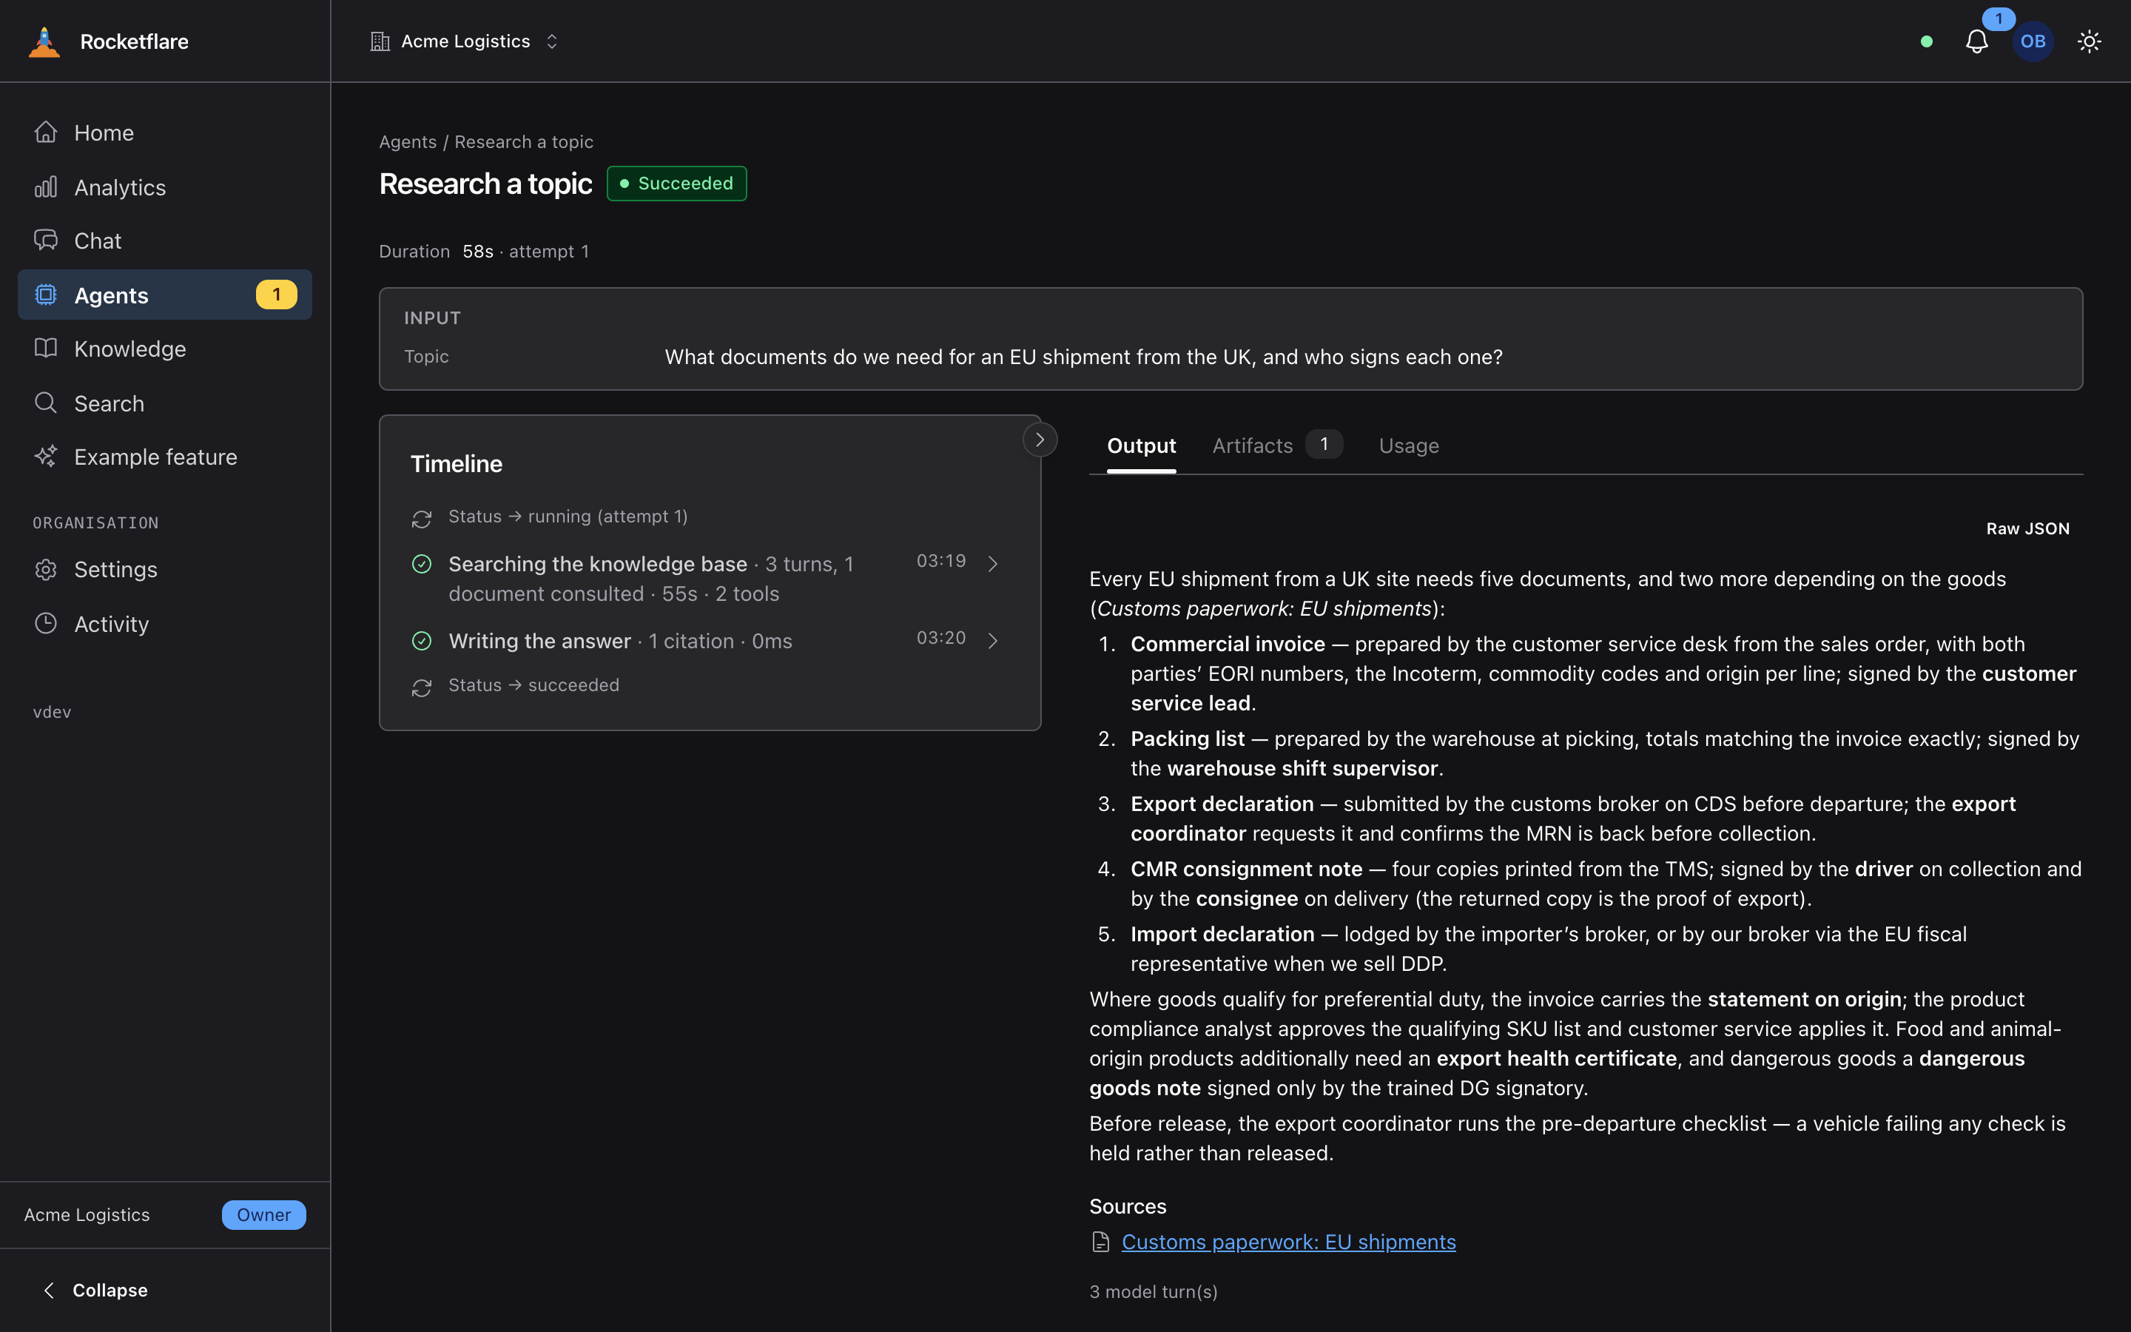Click the Rocketflare rocket logo
Image resolution: width=2131 pixels, height=1332 pixels.
tap(44, 41)
